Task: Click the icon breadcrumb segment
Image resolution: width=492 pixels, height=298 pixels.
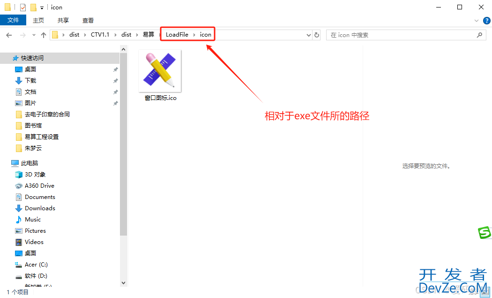Action: click(206, 35)
